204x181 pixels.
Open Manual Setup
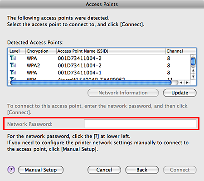41,170
